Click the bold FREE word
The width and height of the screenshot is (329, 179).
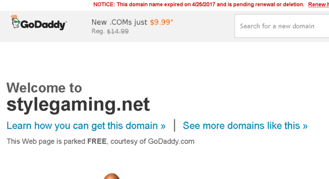[97, 141]
